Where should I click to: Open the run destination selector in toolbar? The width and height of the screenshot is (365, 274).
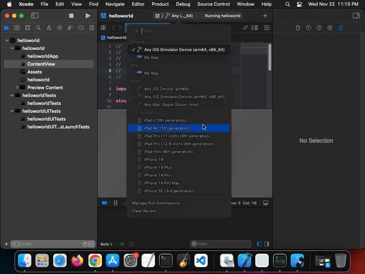pos(179,16)
